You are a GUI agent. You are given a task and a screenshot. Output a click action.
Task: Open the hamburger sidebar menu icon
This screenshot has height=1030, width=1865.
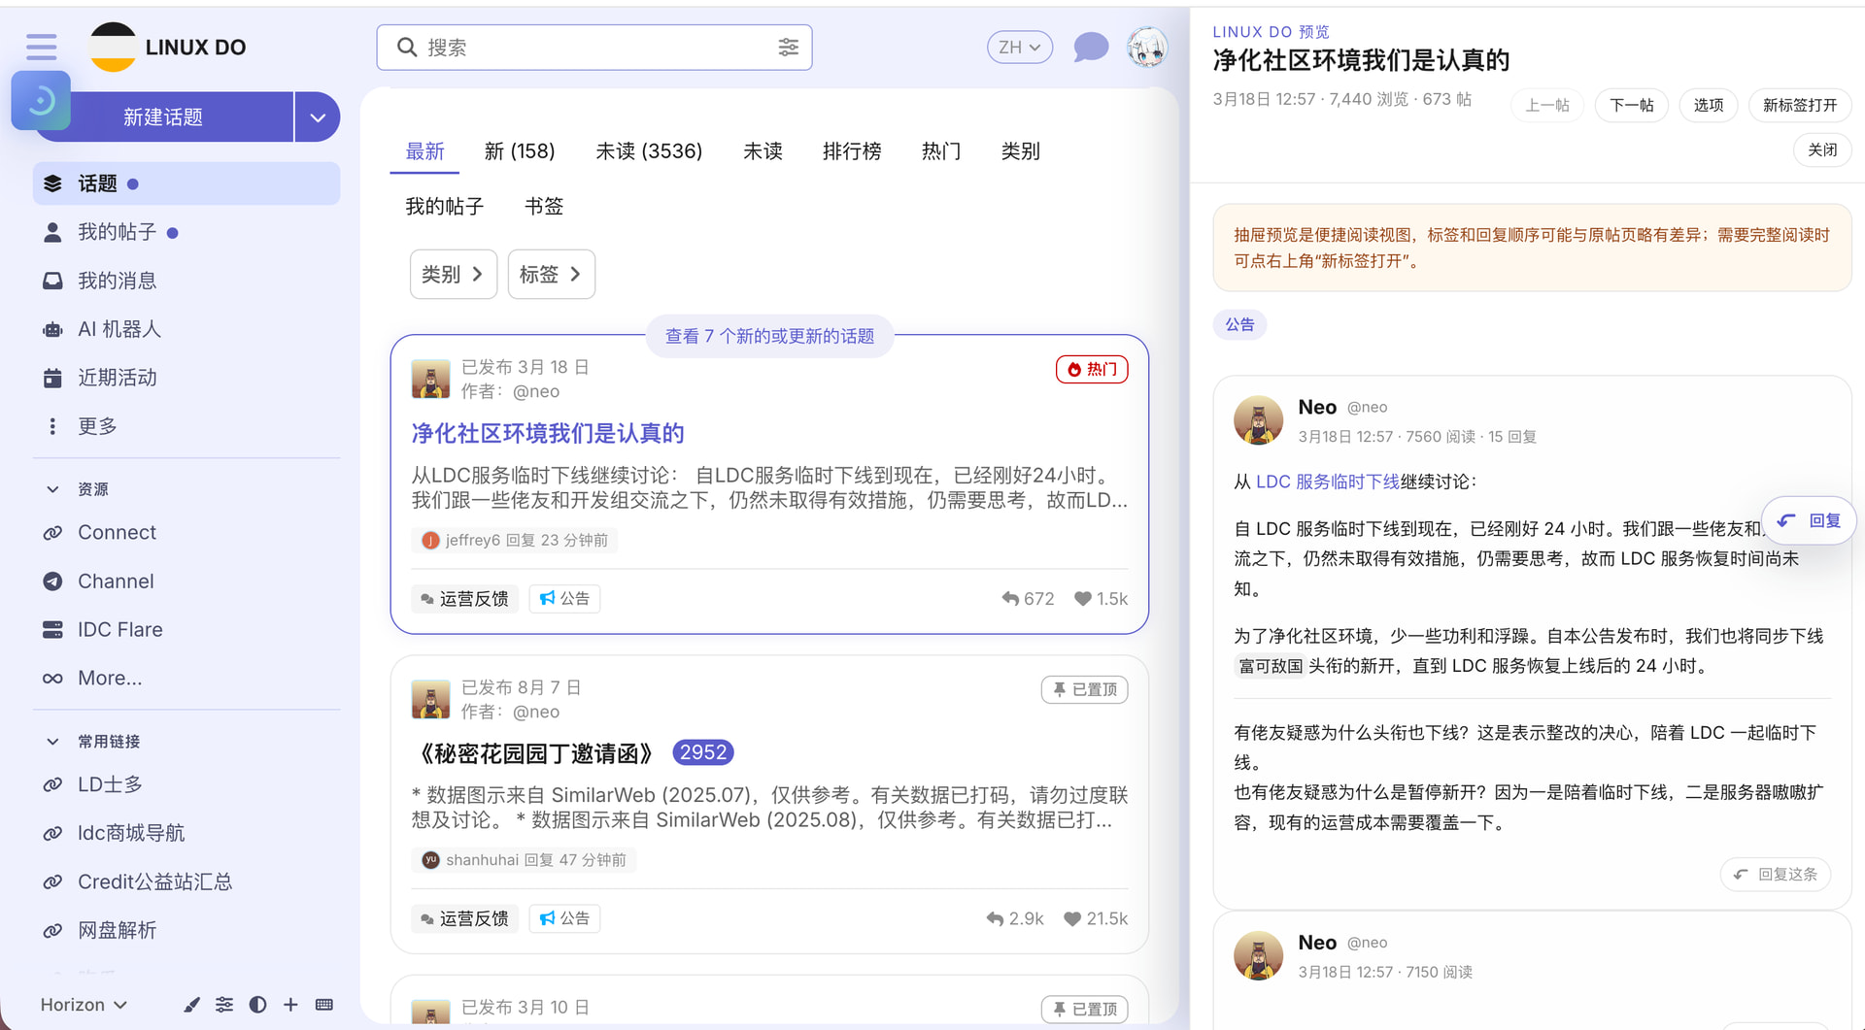coord(41,47)
